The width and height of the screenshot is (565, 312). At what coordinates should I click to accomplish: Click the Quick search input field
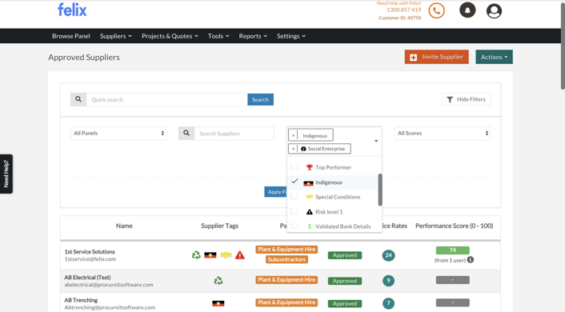tap(166, 99)
